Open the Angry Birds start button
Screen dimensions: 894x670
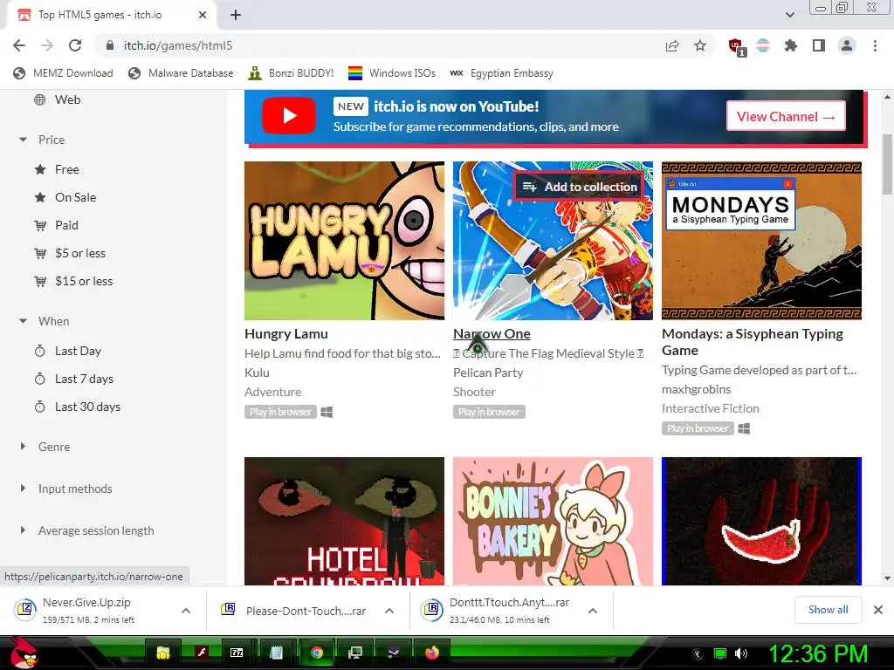pos(24,653)
